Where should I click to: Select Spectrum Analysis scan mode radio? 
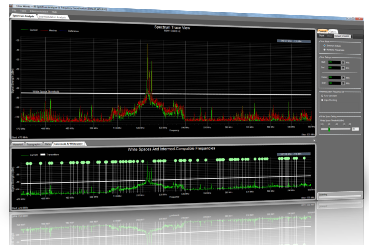pos(324,45)
